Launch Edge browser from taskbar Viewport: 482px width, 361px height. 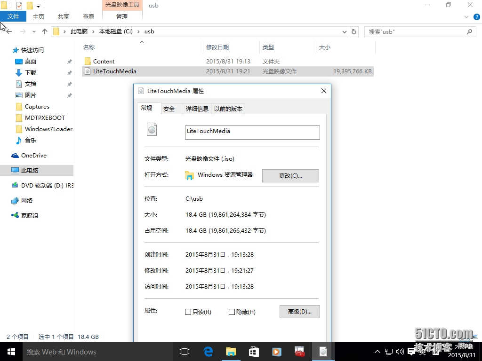209,352
